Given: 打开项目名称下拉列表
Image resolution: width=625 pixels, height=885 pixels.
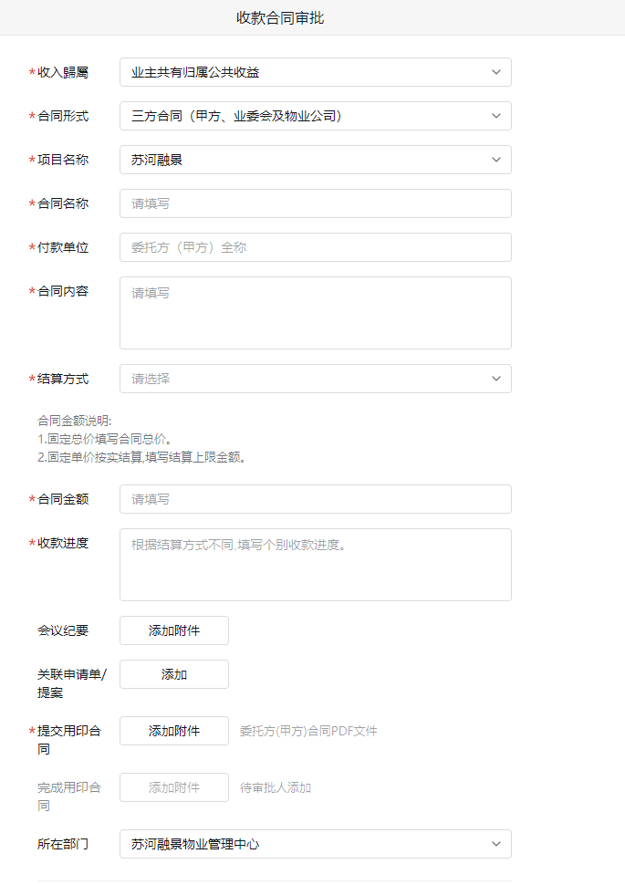Looking at the screenshot, I should tap(315, 160).
